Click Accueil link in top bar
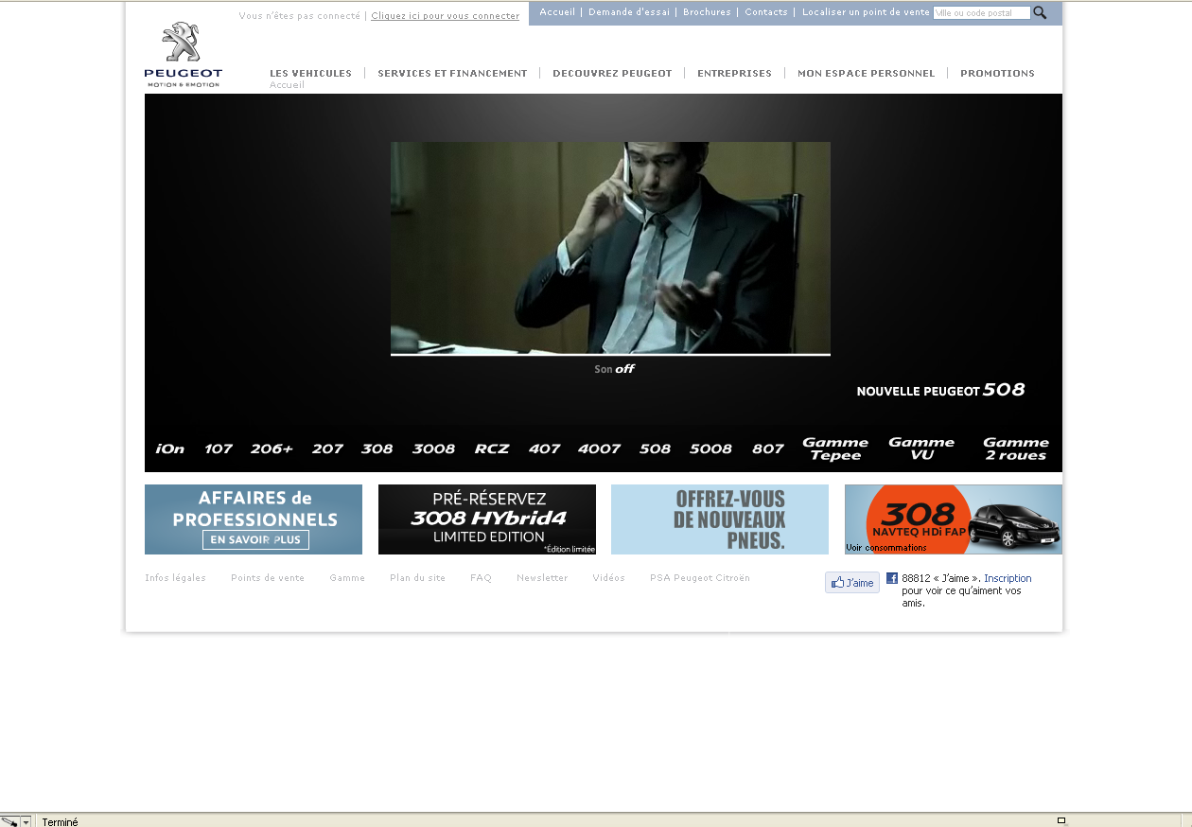1192x827 pixels. click(557, 12)
